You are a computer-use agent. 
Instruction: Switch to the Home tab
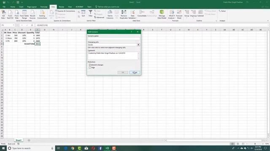click(x=13, y=7)
